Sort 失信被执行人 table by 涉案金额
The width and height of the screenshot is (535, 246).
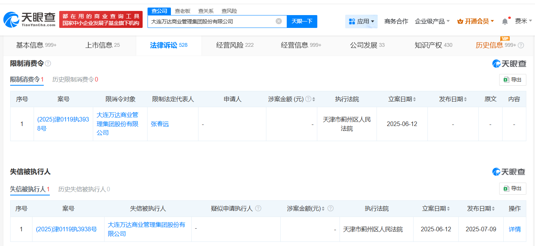[x=323, y=209]
